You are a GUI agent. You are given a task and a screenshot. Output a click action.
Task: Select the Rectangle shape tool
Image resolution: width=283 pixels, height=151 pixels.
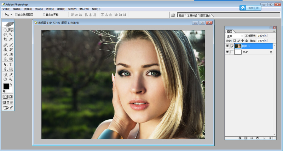(11, 69)
